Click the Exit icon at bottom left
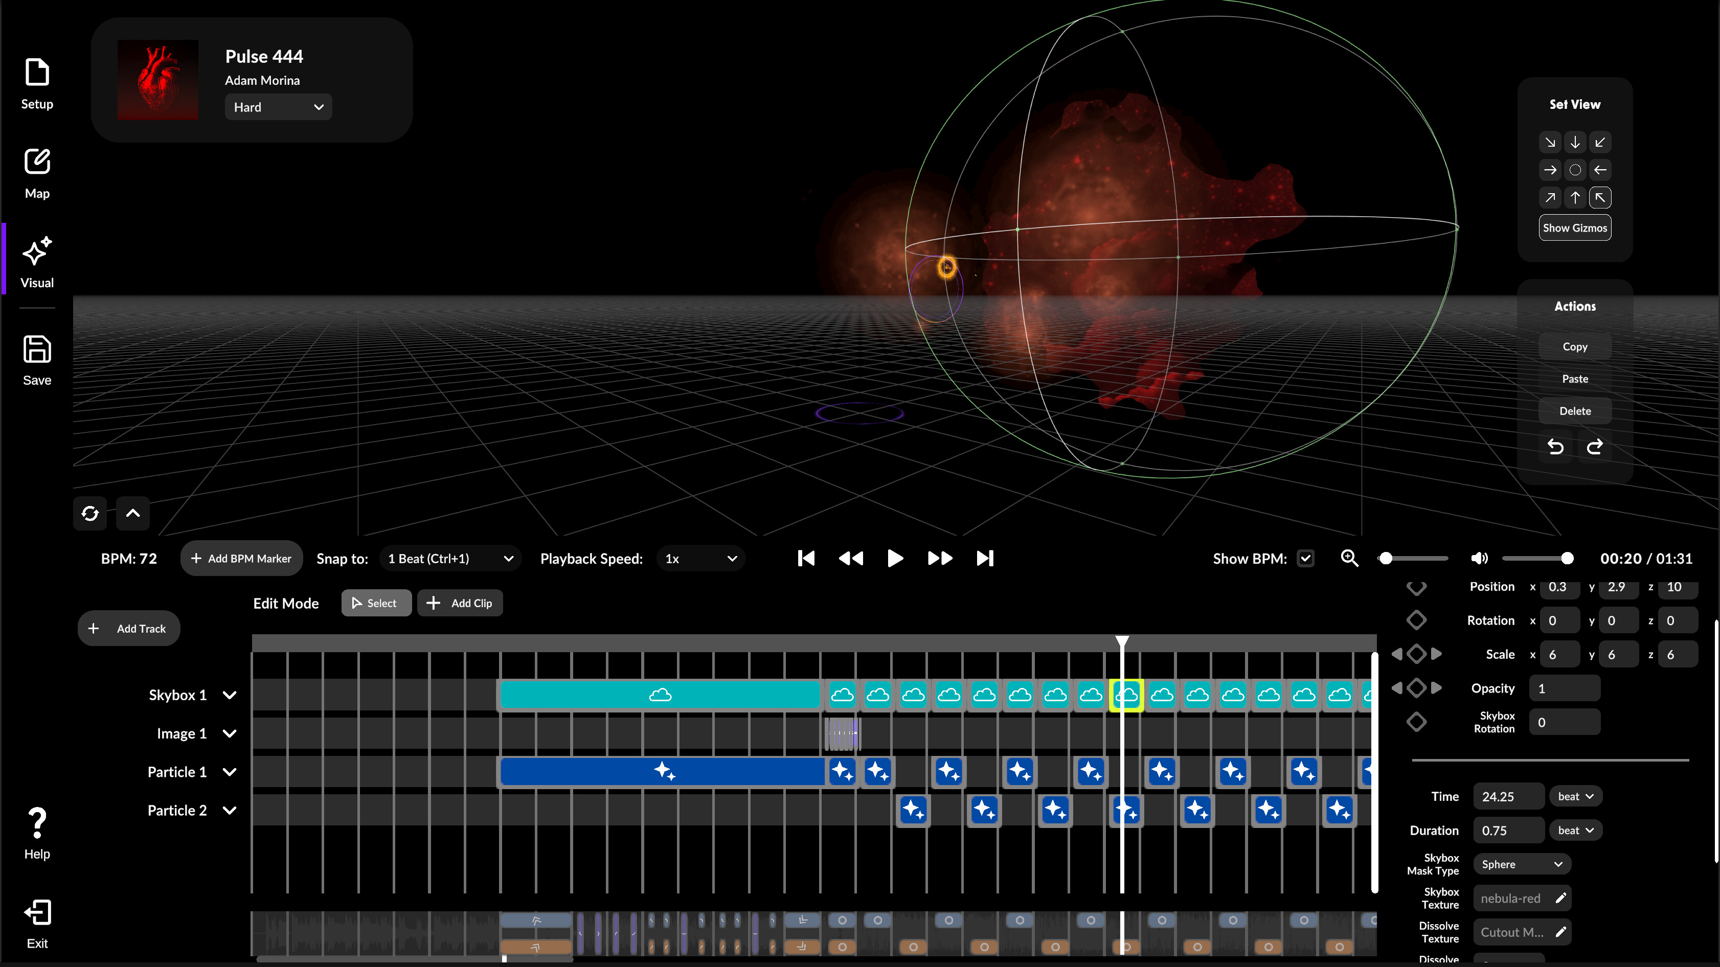This screenshot has height=967, width=1720. point(37,912)
